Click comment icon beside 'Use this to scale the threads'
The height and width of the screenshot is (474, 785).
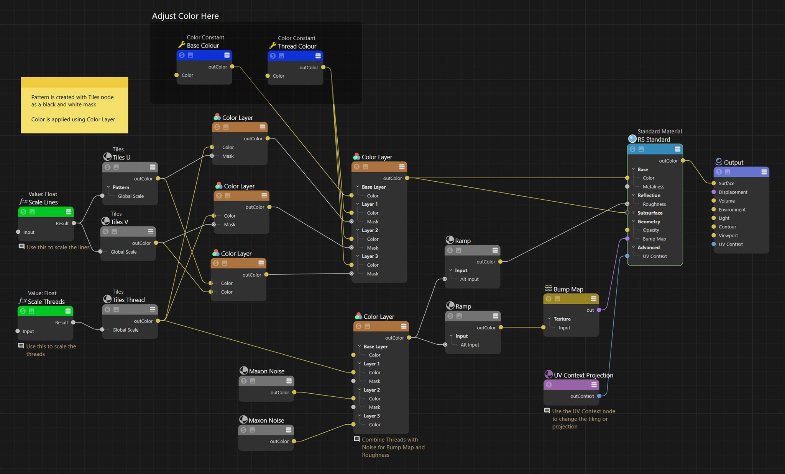tap(21, 346)
